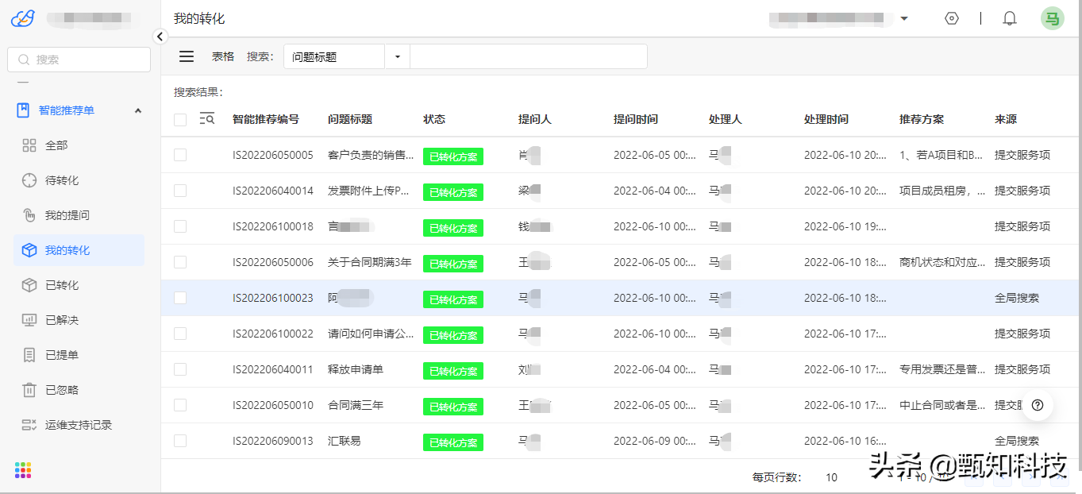1082x494 pixels.
Task: Open the top account dropdown arrow
Action: tap(904, 18)
